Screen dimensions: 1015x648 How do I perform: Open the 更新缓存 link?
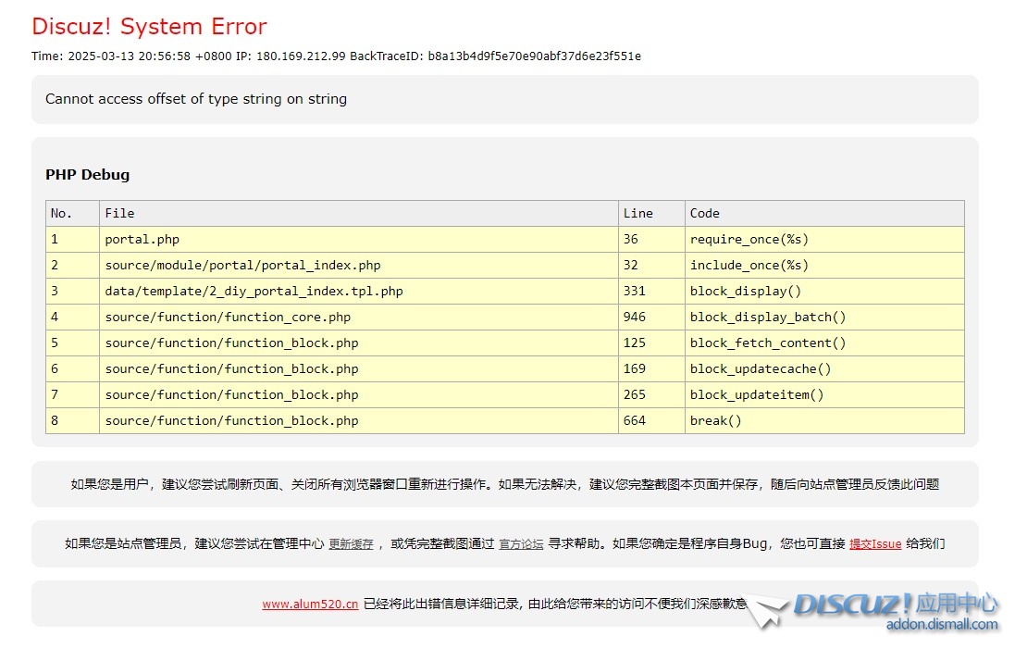tap(351, 543)
